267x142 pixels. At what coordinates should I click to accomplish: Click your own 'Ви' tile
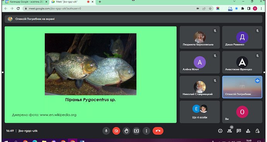(x=242, y=112)
